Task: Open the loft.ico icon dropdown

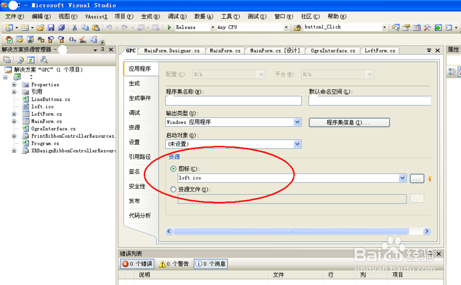Action: (402, 178)
